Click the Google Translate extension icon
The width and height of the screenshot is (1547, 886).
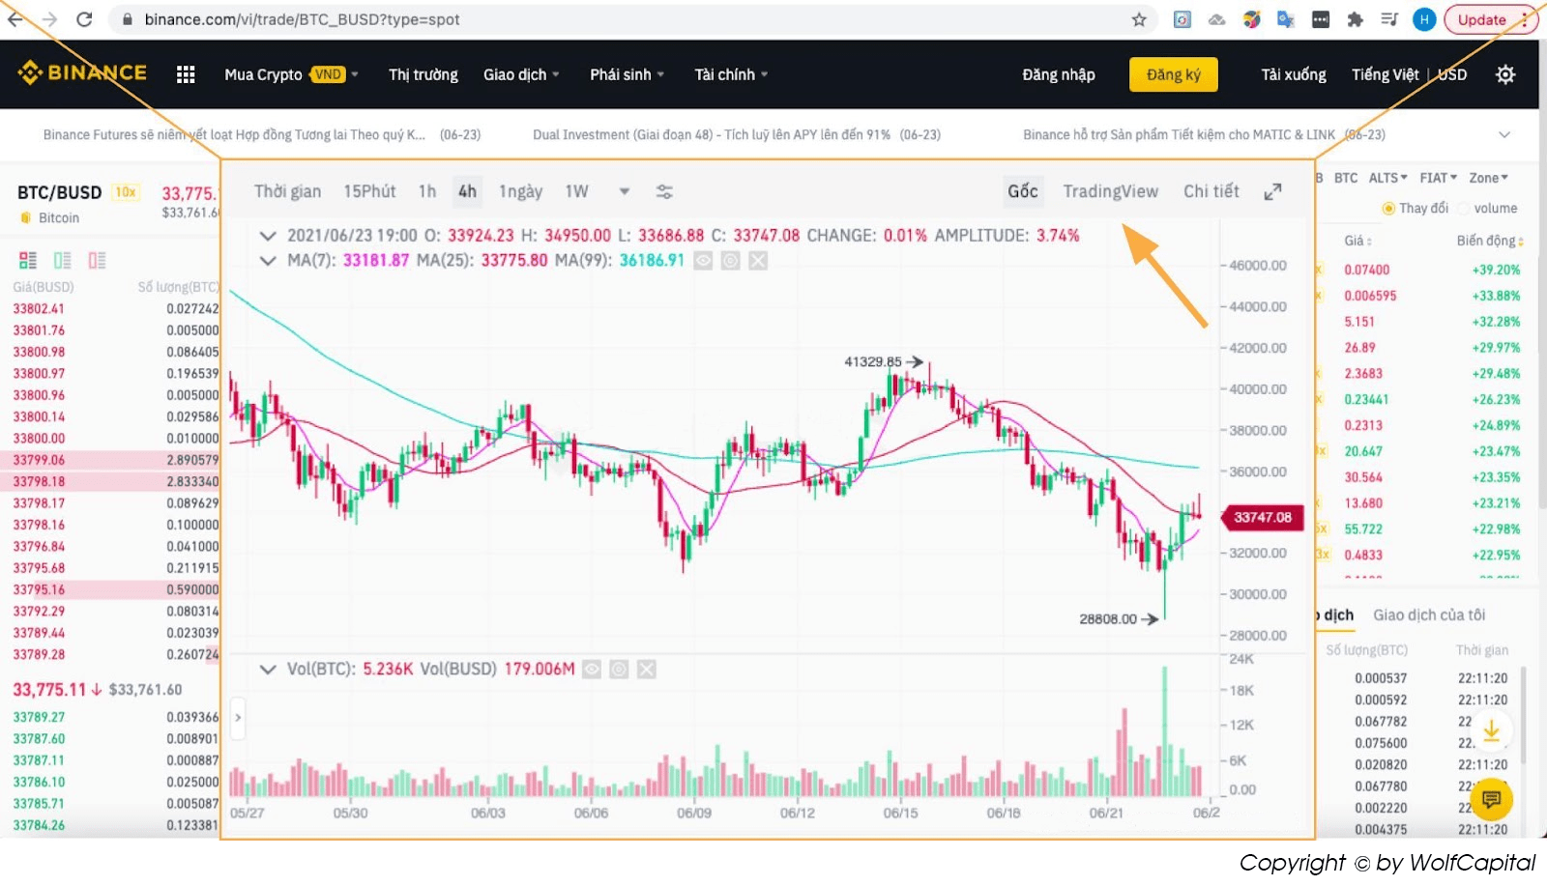(1285, 19)
